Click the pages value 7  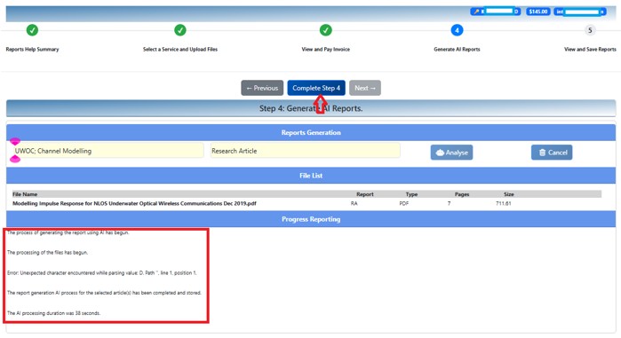click(449, 203)
